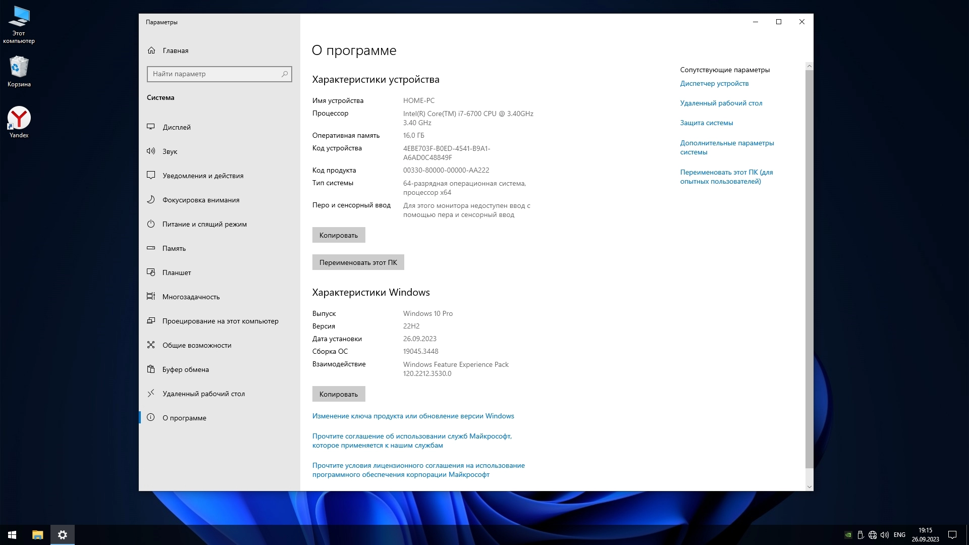Click the Multitasking (Многозадачность) icon

coord(151,296)
